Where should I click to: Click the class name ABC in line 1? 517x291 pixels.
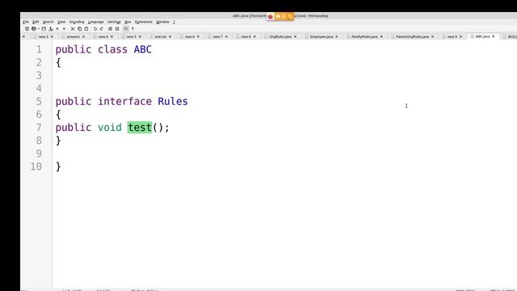click(142, 49)
